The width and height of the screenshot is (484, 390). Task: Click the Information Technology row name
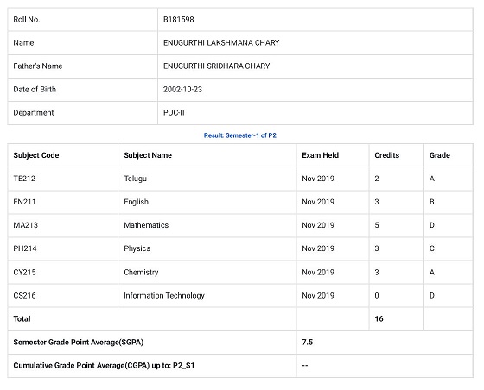164,296
